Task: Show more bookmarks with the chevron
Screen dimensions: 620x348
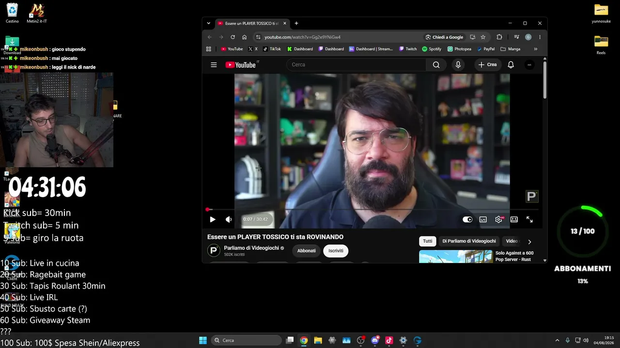Action: (x=535, y=49)
